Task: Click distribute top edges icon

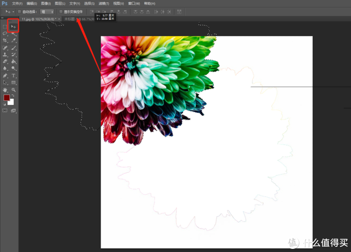Action: click(135, 12)
